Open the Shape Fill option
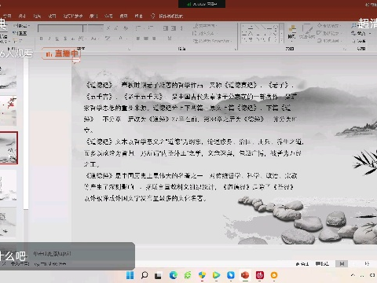 click(329, 26)
